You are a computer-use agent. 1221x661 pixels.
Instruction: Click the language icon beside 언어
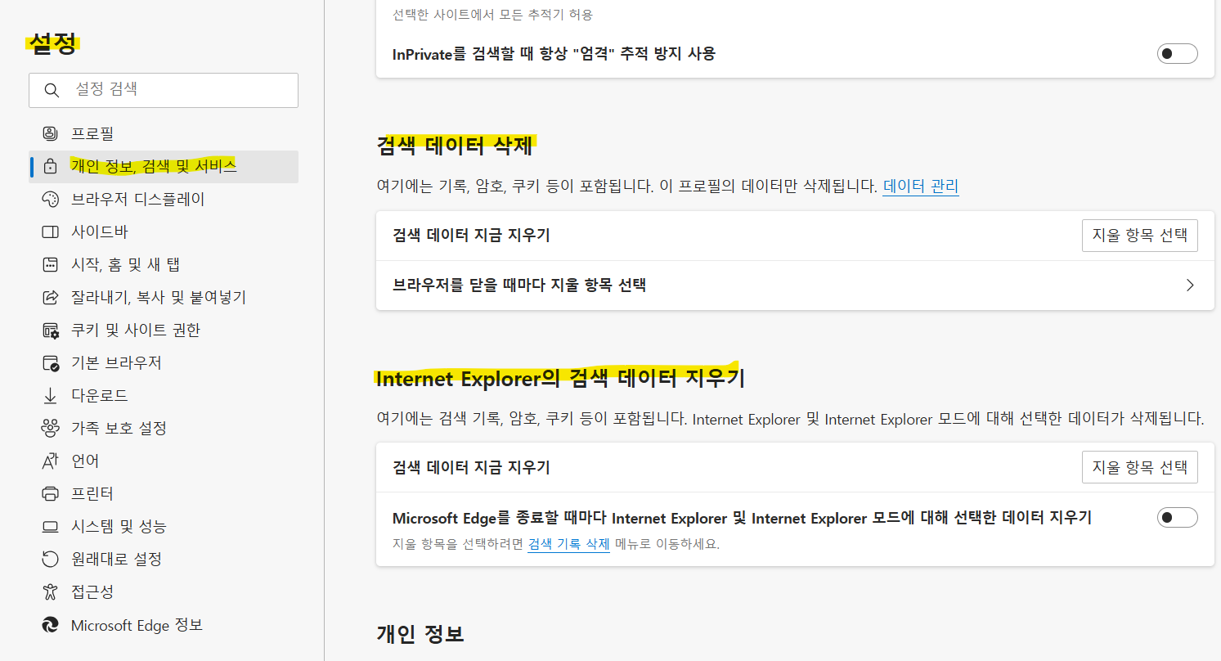pyautogui.click(x=50, y=461)
